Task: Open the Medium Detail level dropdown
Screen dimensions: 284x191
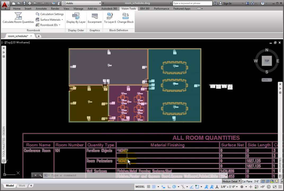Action: (x=232, y=181)
